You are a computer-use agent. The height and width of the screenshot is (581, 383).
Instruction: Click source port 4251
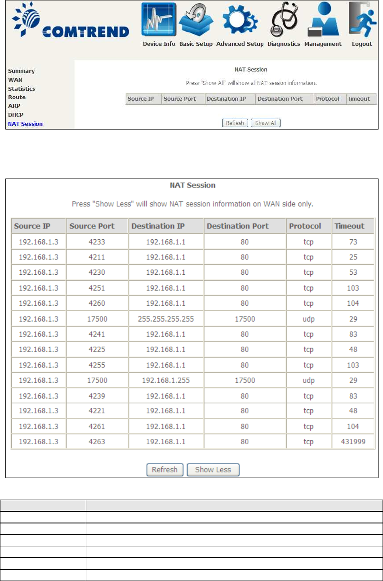pyautogui.click(x=97, y=288)
